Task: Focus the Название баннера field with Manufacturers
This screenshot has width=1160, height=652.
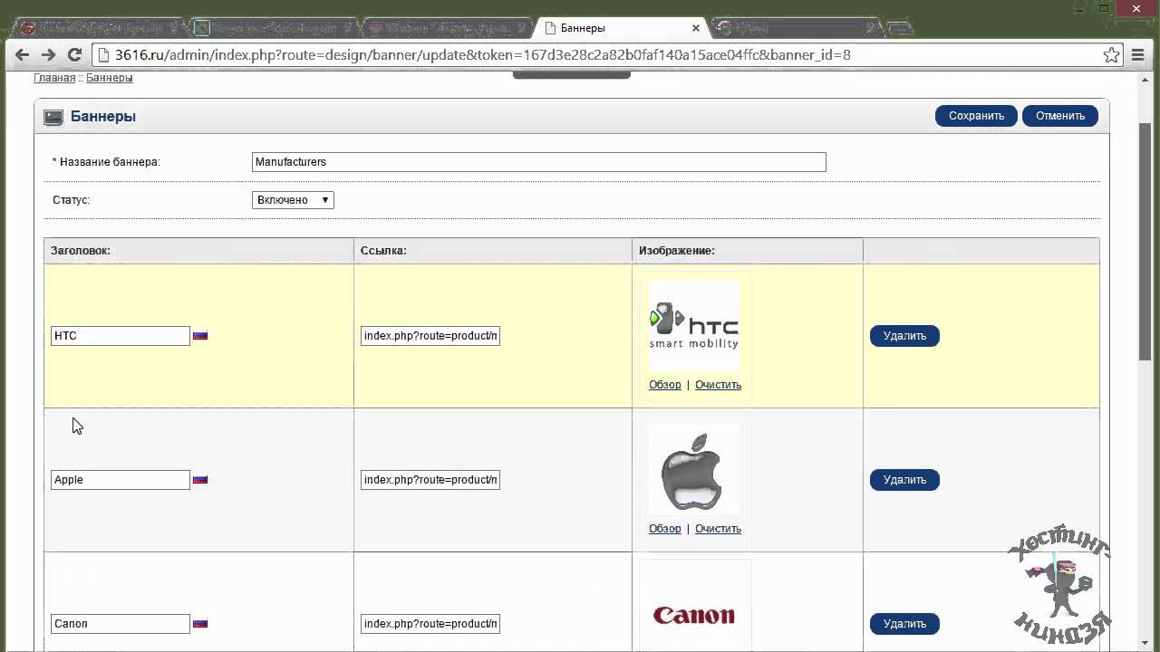Action: (539, 162)
